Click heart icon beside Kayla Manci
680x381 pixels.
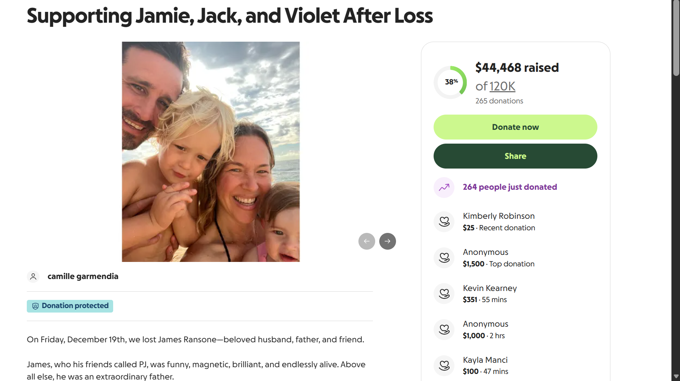(x=444, y=366)
